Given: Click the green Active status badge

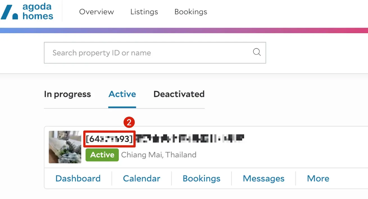Looking at the screenshot, I should click(x=102, y=155).
